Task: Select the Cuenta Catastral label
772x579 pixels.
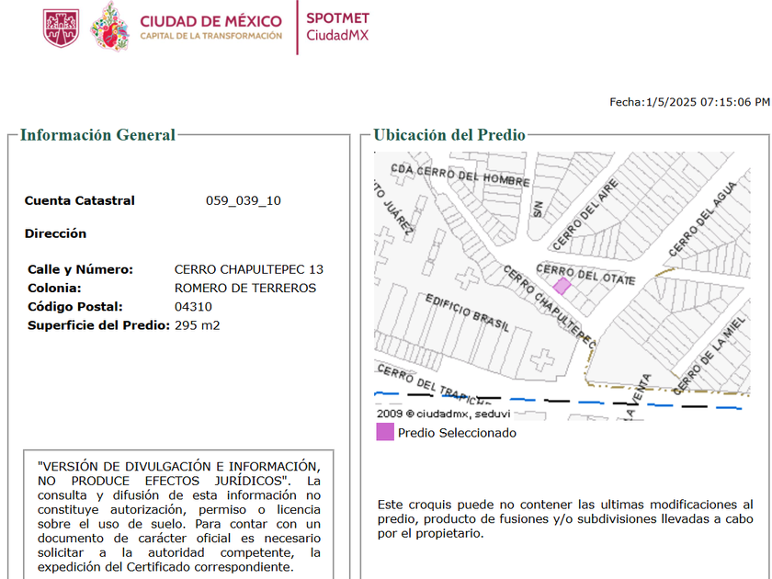Action: tap(80, 200)
